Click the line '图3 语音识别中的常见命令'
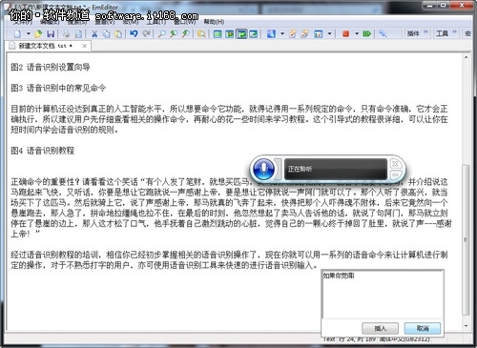 pyautogui.click(x=58, y=88)
